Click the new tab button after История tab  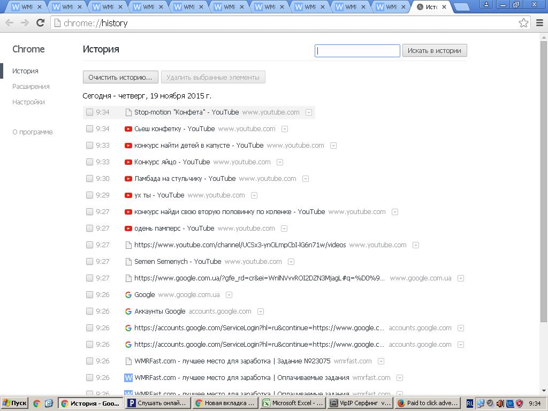[x=462, y=7]
